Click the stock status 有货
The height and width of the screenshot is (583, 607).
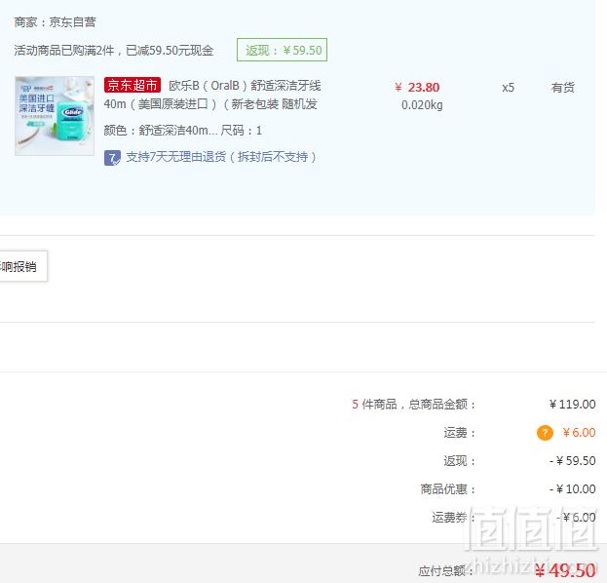(x=562, y=88)
